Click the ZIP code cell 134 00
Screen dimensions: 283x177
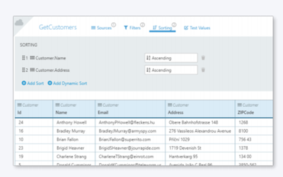(x=254, y=156)
